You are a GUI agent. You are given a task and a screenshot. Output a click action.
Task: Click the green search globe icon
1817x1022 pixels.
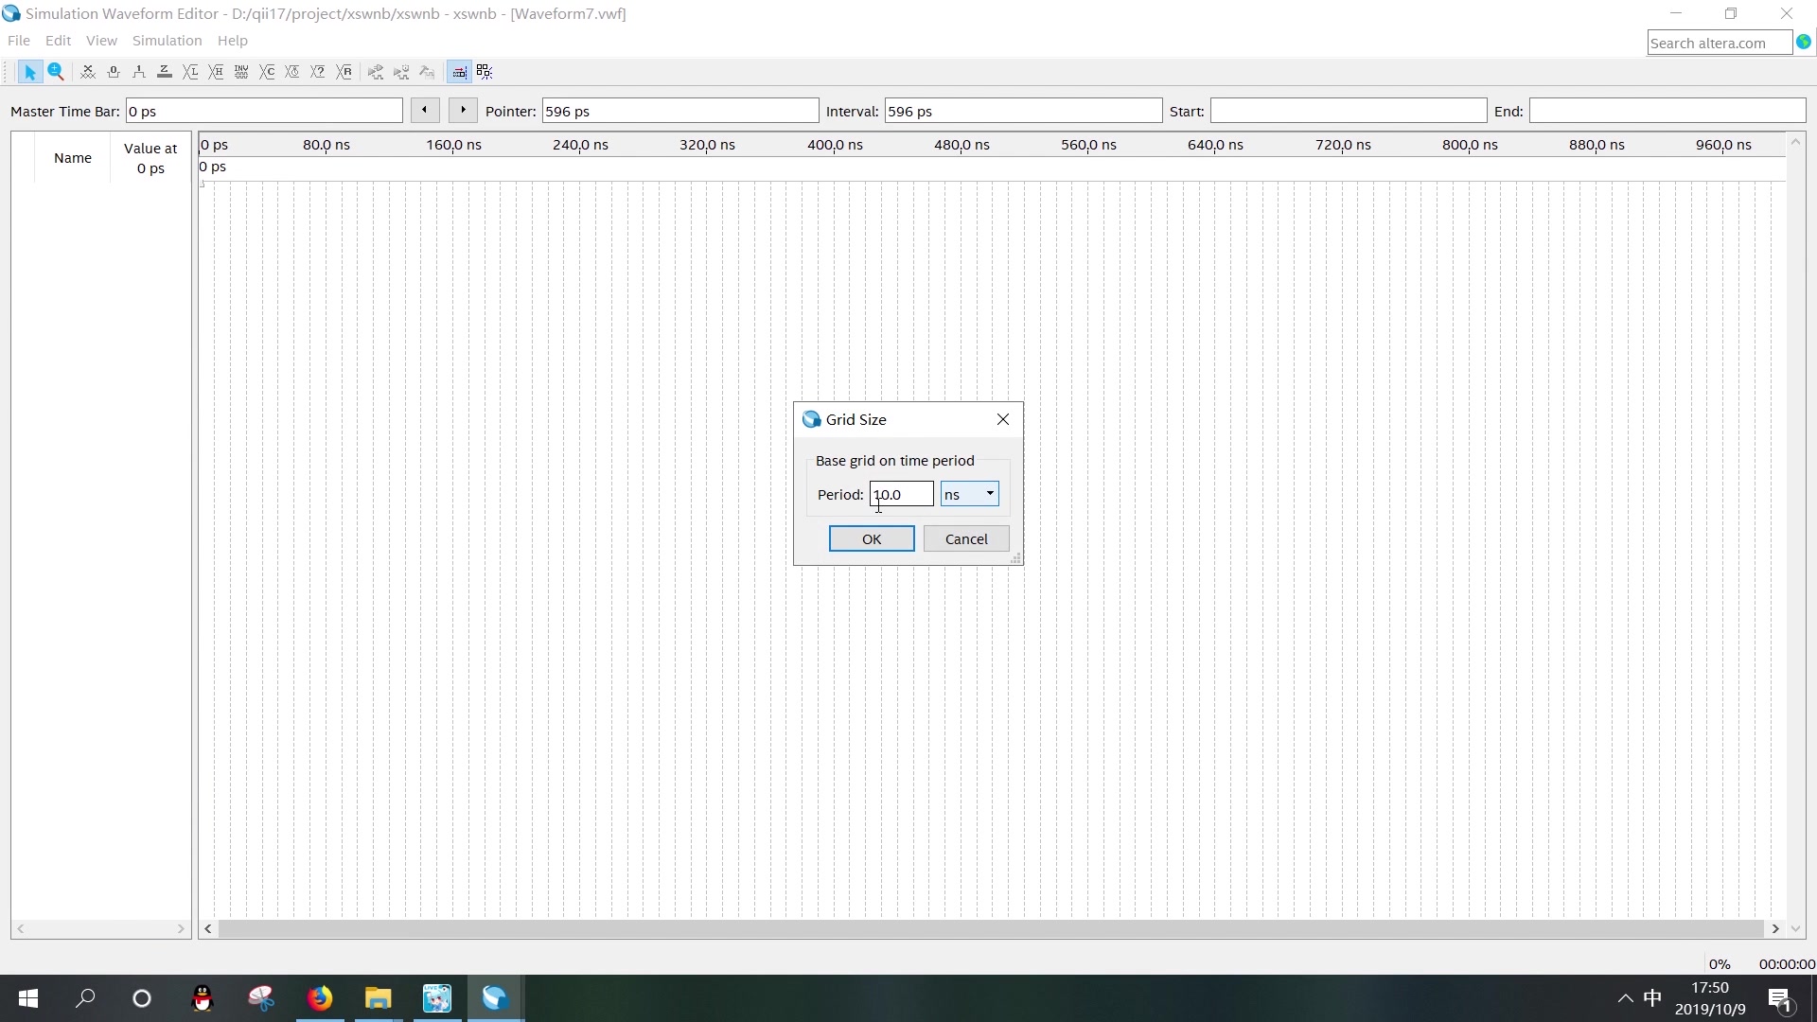coord(1804,43)
